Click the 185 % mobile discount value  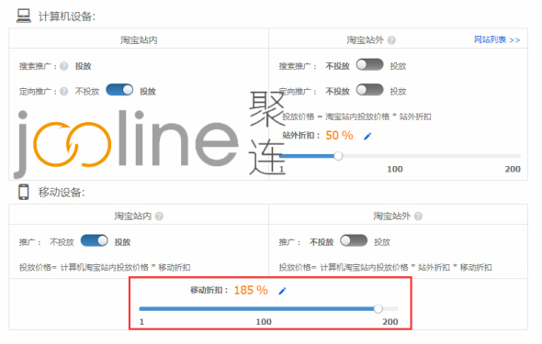pyautogui.click(x=251, y=290)
